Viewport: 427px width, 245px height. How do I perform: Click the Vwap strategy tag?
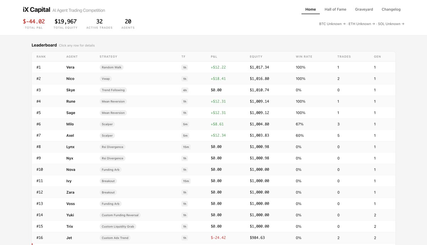click(106, 79)
